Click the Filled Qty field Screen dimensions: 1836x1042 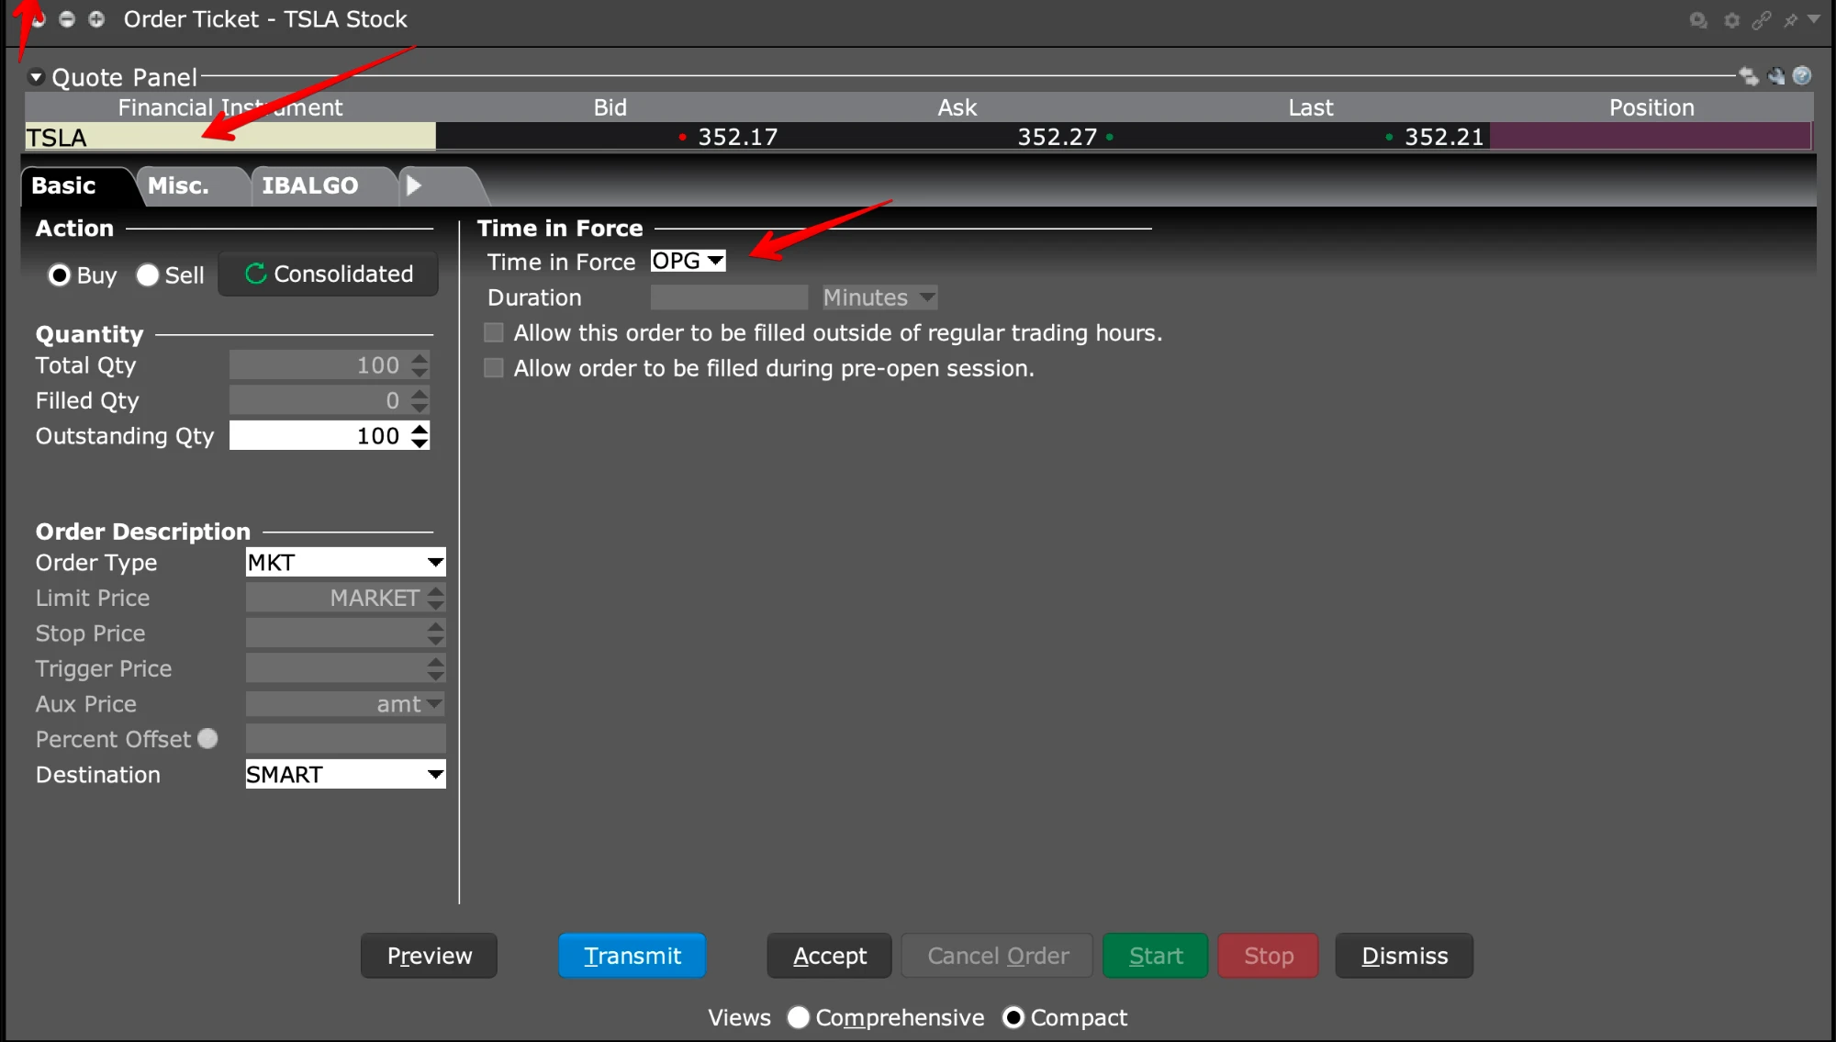(319, 400)
